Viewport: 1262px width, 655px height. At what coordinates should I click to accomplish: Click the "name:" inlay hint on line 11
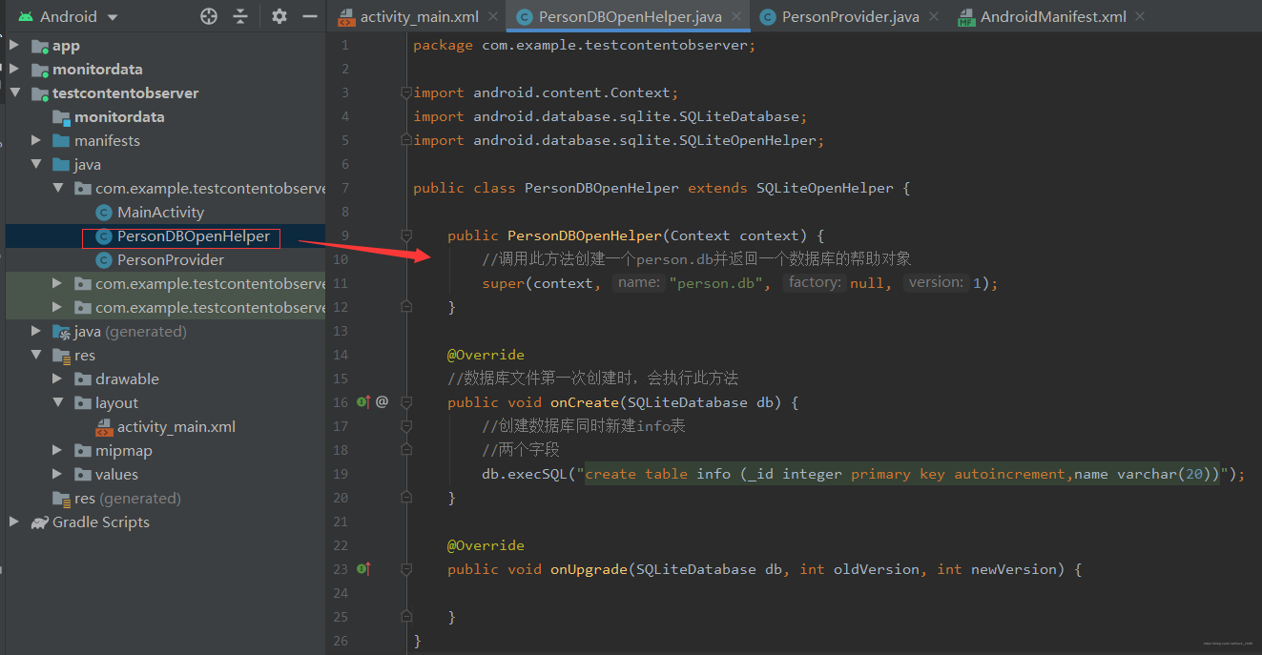click(638, 282)
